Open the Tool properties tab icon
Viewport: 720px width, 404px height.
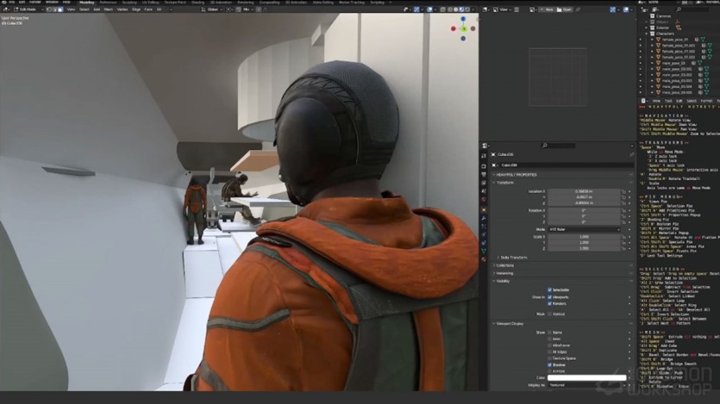click(x=484, y=156)
